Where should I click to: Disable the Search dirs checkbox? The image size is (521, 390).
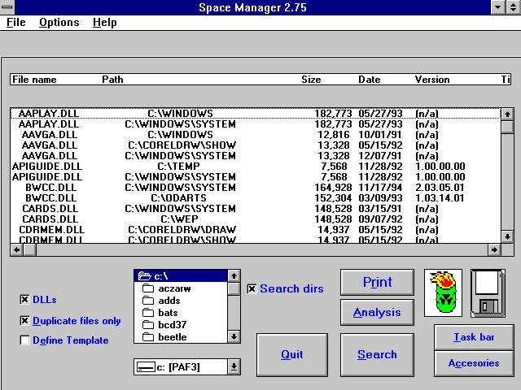point(252,288)
